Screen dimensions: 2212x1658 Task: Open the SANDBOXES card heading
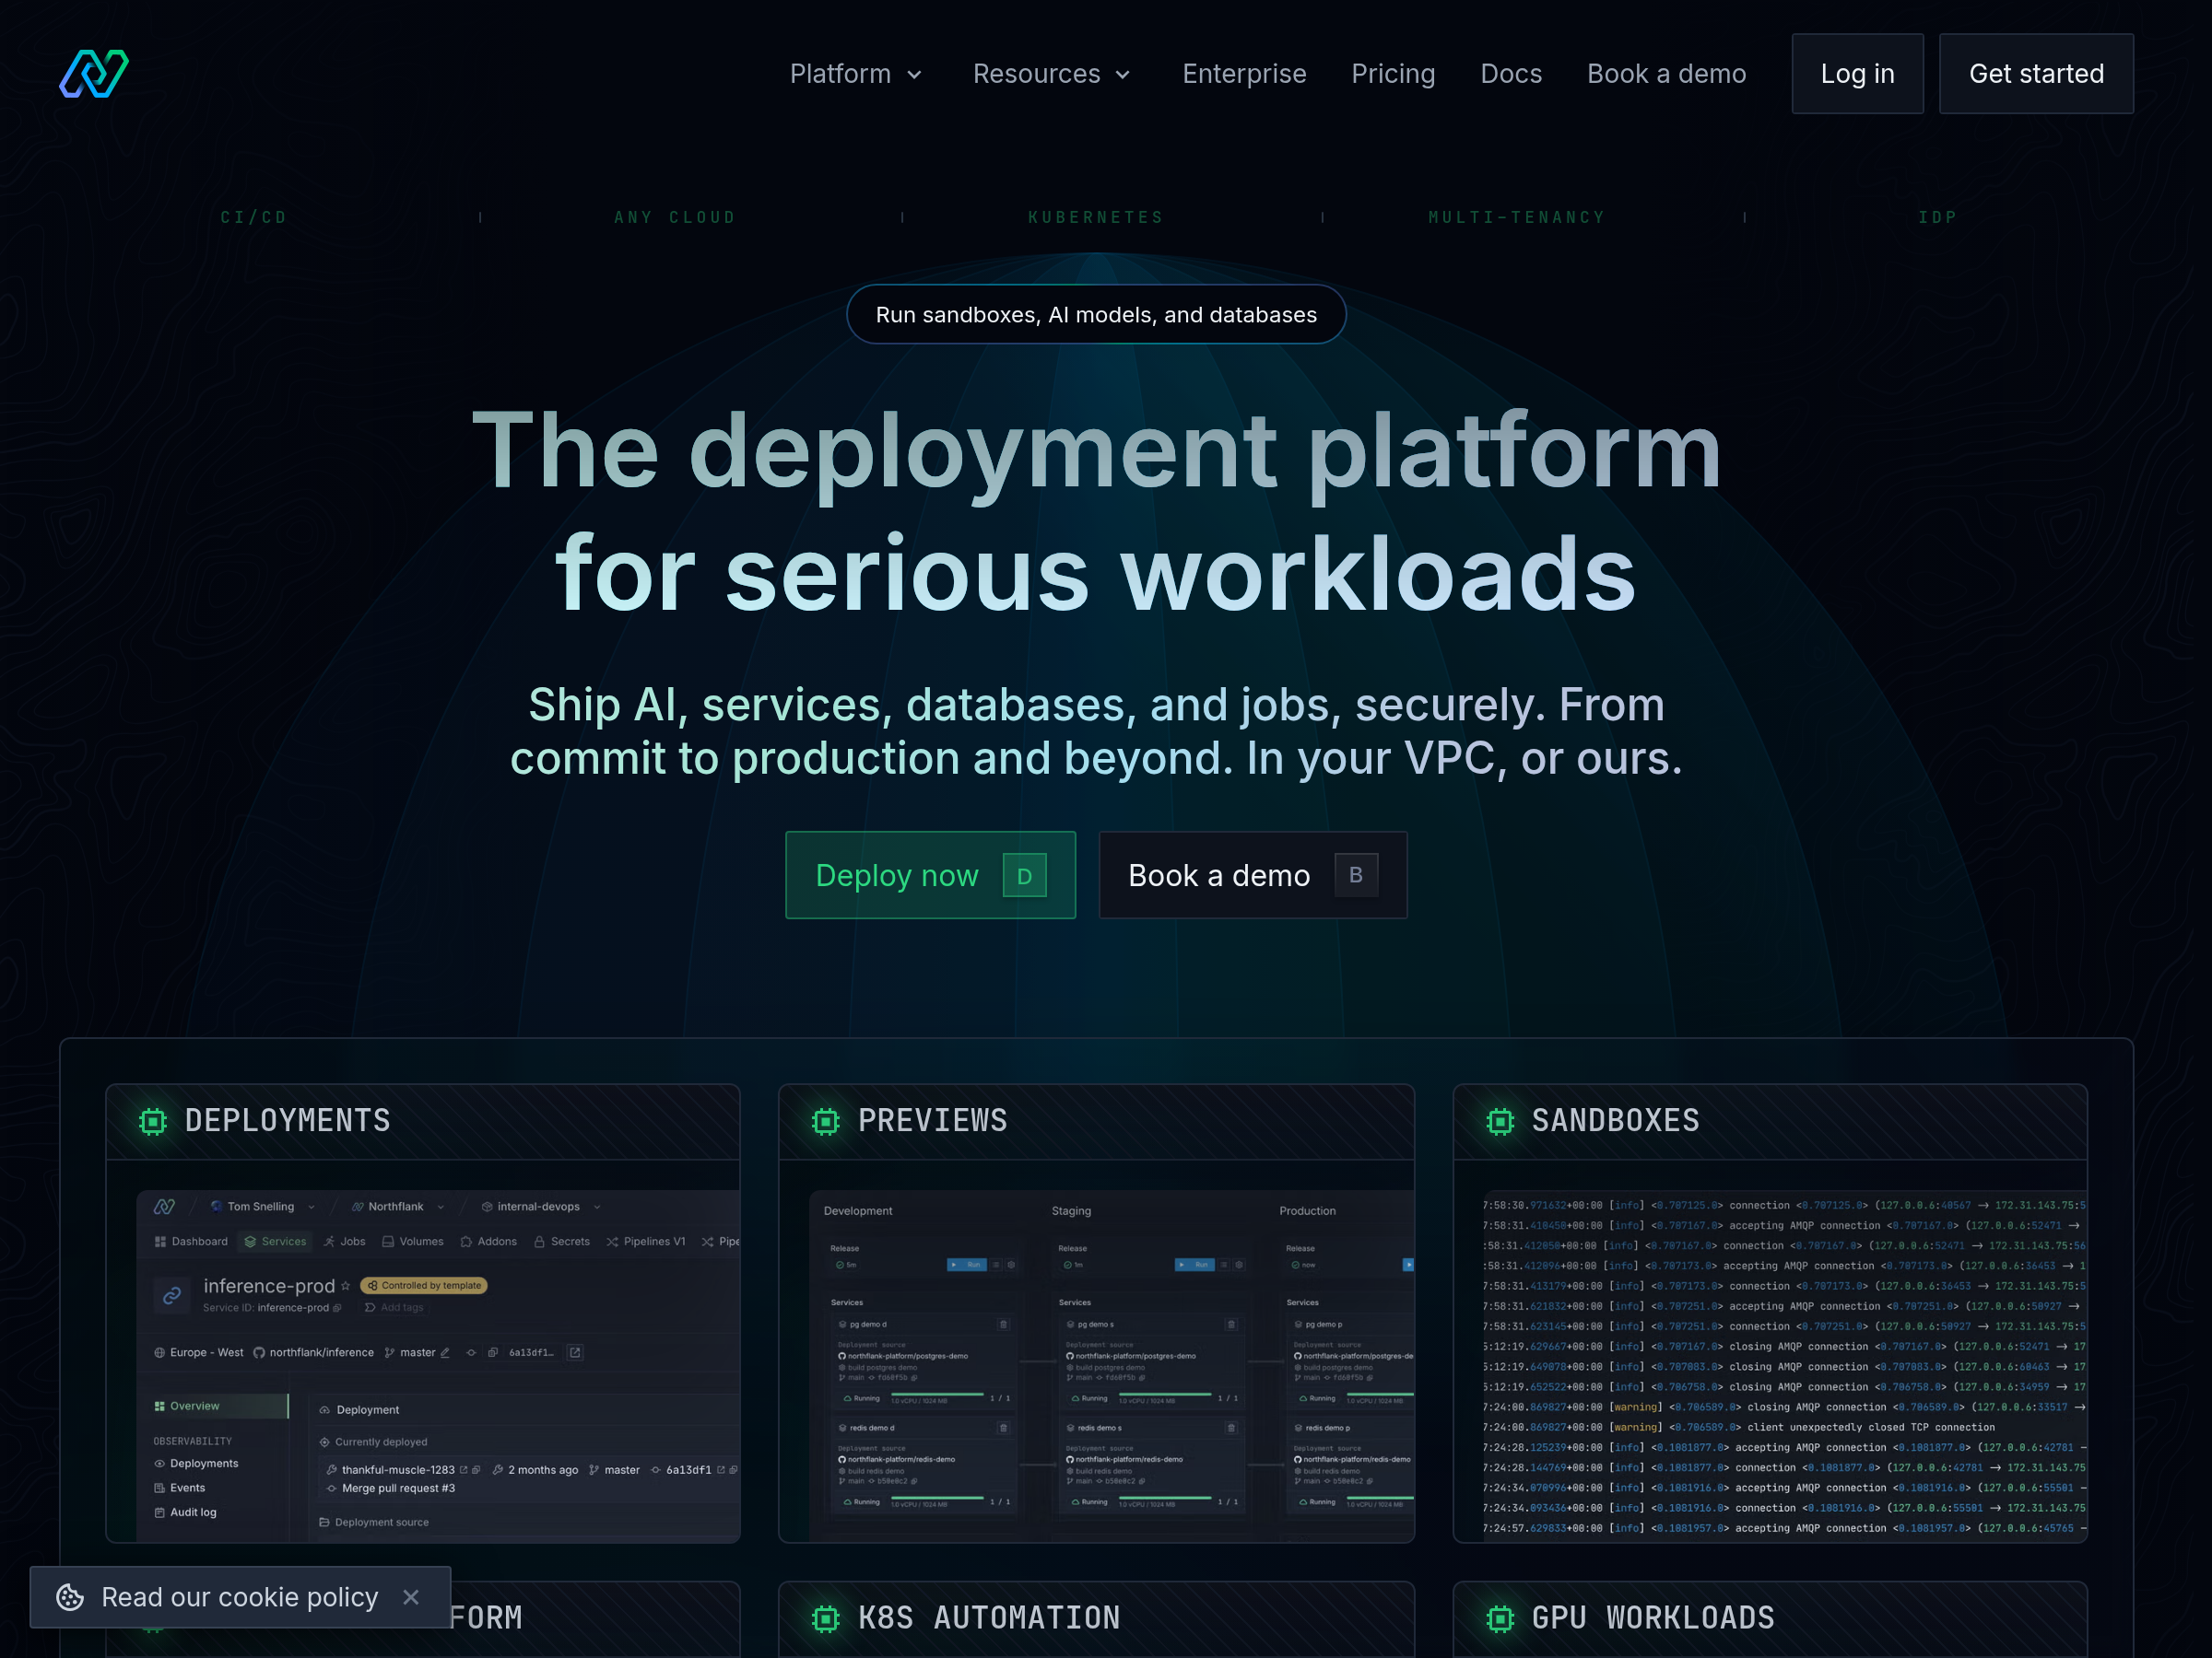[1616, 1121]
